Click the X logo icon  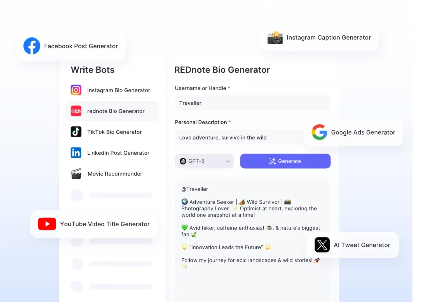click(x=322, y=245)
